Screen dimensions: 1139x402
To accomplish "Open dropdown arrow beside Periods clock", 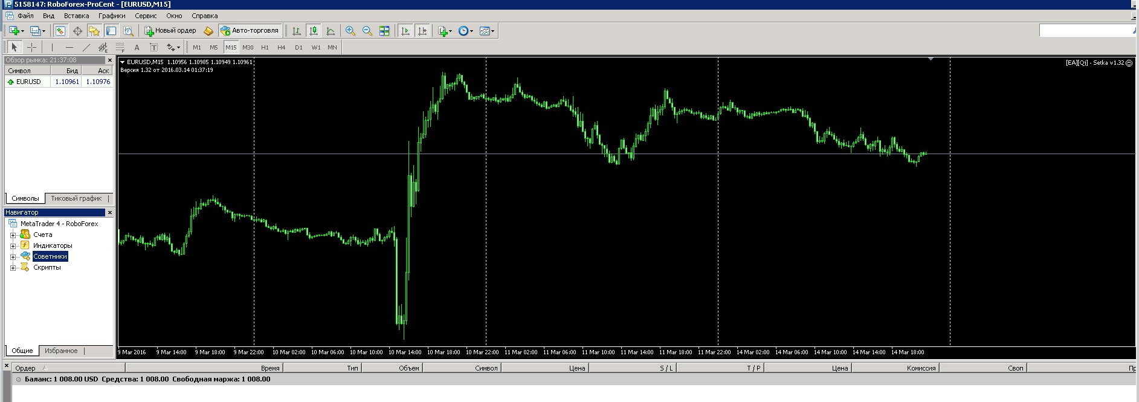I will 472,31.
